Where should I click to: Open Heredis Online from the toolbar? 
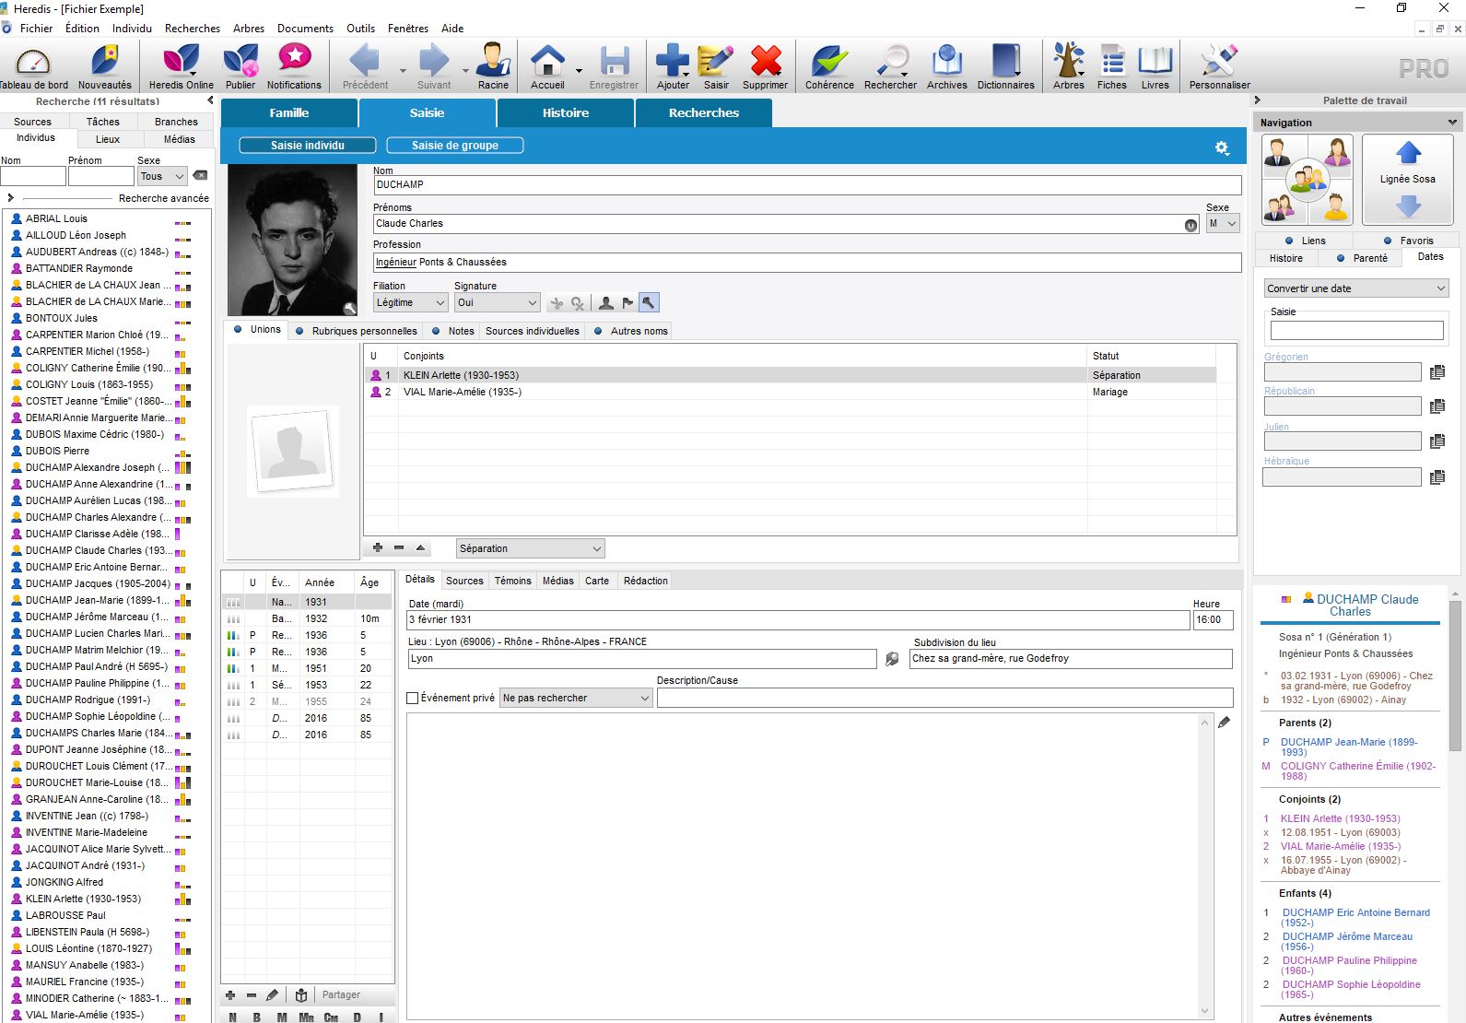pos(181,67)
